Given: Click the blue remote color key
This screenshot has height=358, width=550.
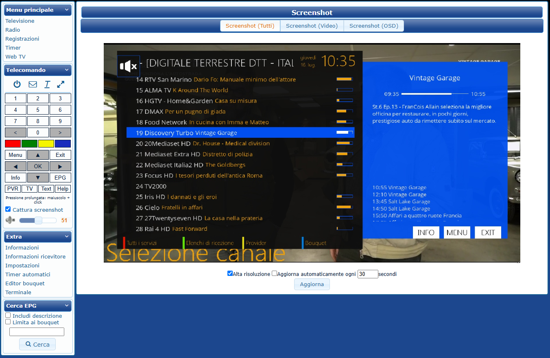Looking at the screenshot, I should coord(63,143).
